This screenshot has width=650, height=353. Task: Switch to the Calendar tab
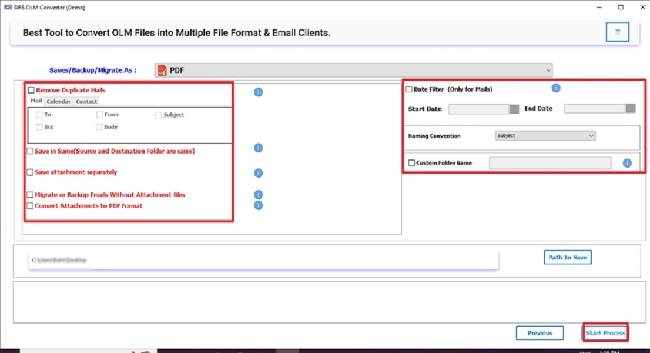[x=58, y=101]
